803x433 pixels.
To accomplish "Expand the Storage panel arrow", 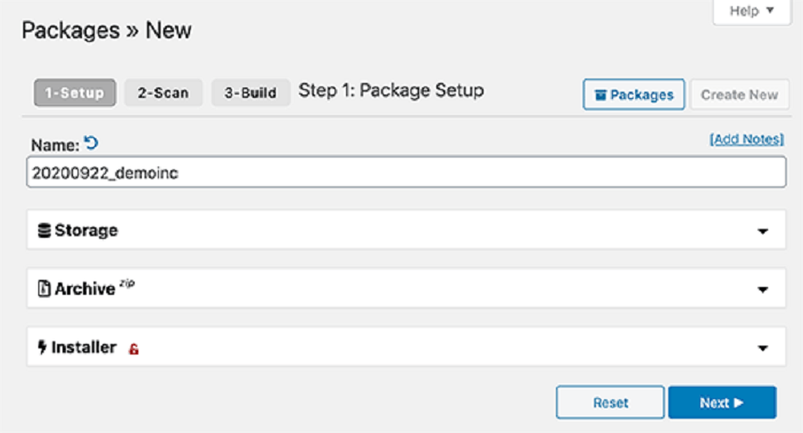I will point(763,232).
